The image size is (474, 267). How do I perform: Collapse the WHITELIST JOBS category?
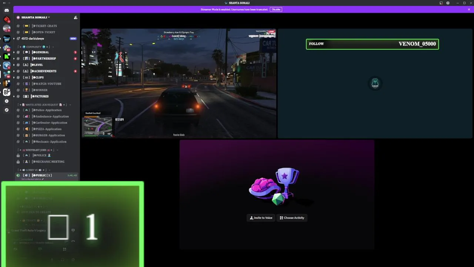point(38,150)
